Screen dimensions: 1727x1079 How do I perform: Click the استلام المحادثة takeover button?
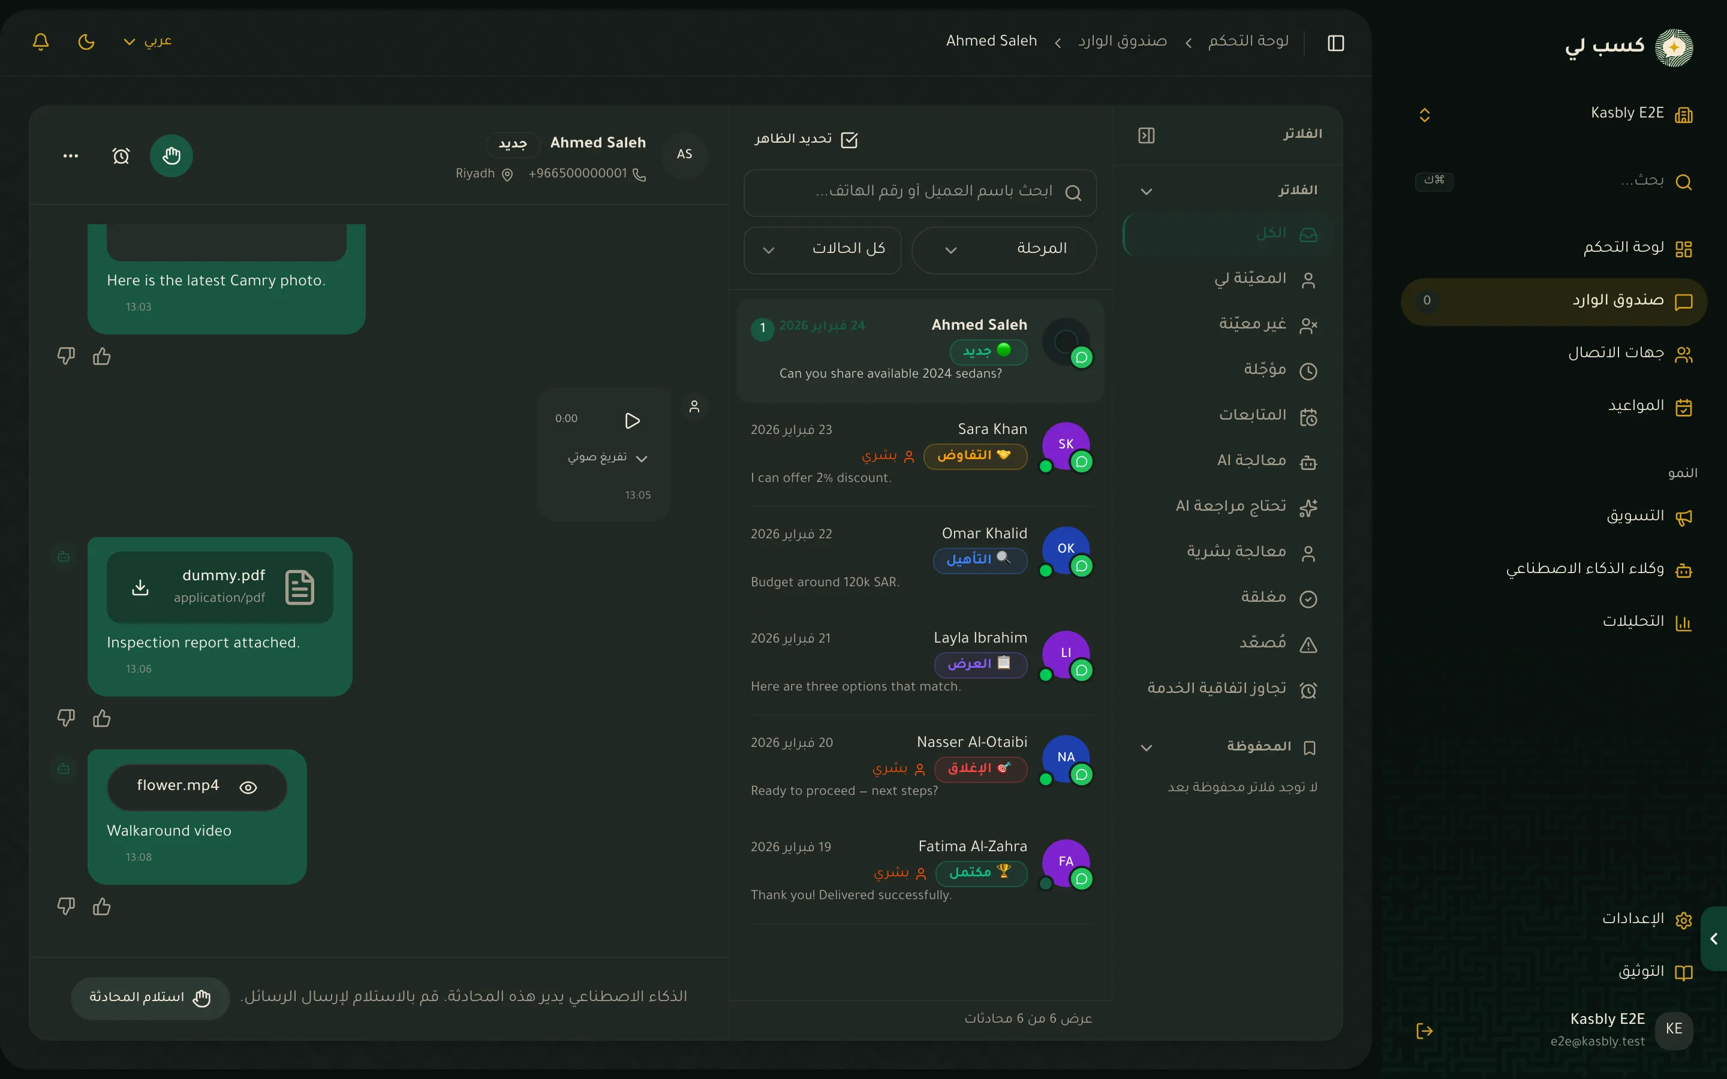click(150, 997)
